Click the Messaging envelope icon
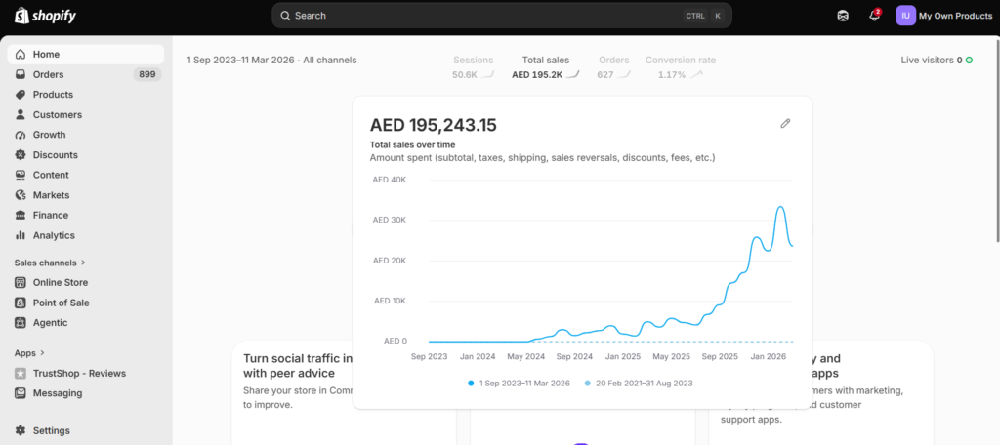Viewport: 1000px width, 445px height. pos(21,393)
